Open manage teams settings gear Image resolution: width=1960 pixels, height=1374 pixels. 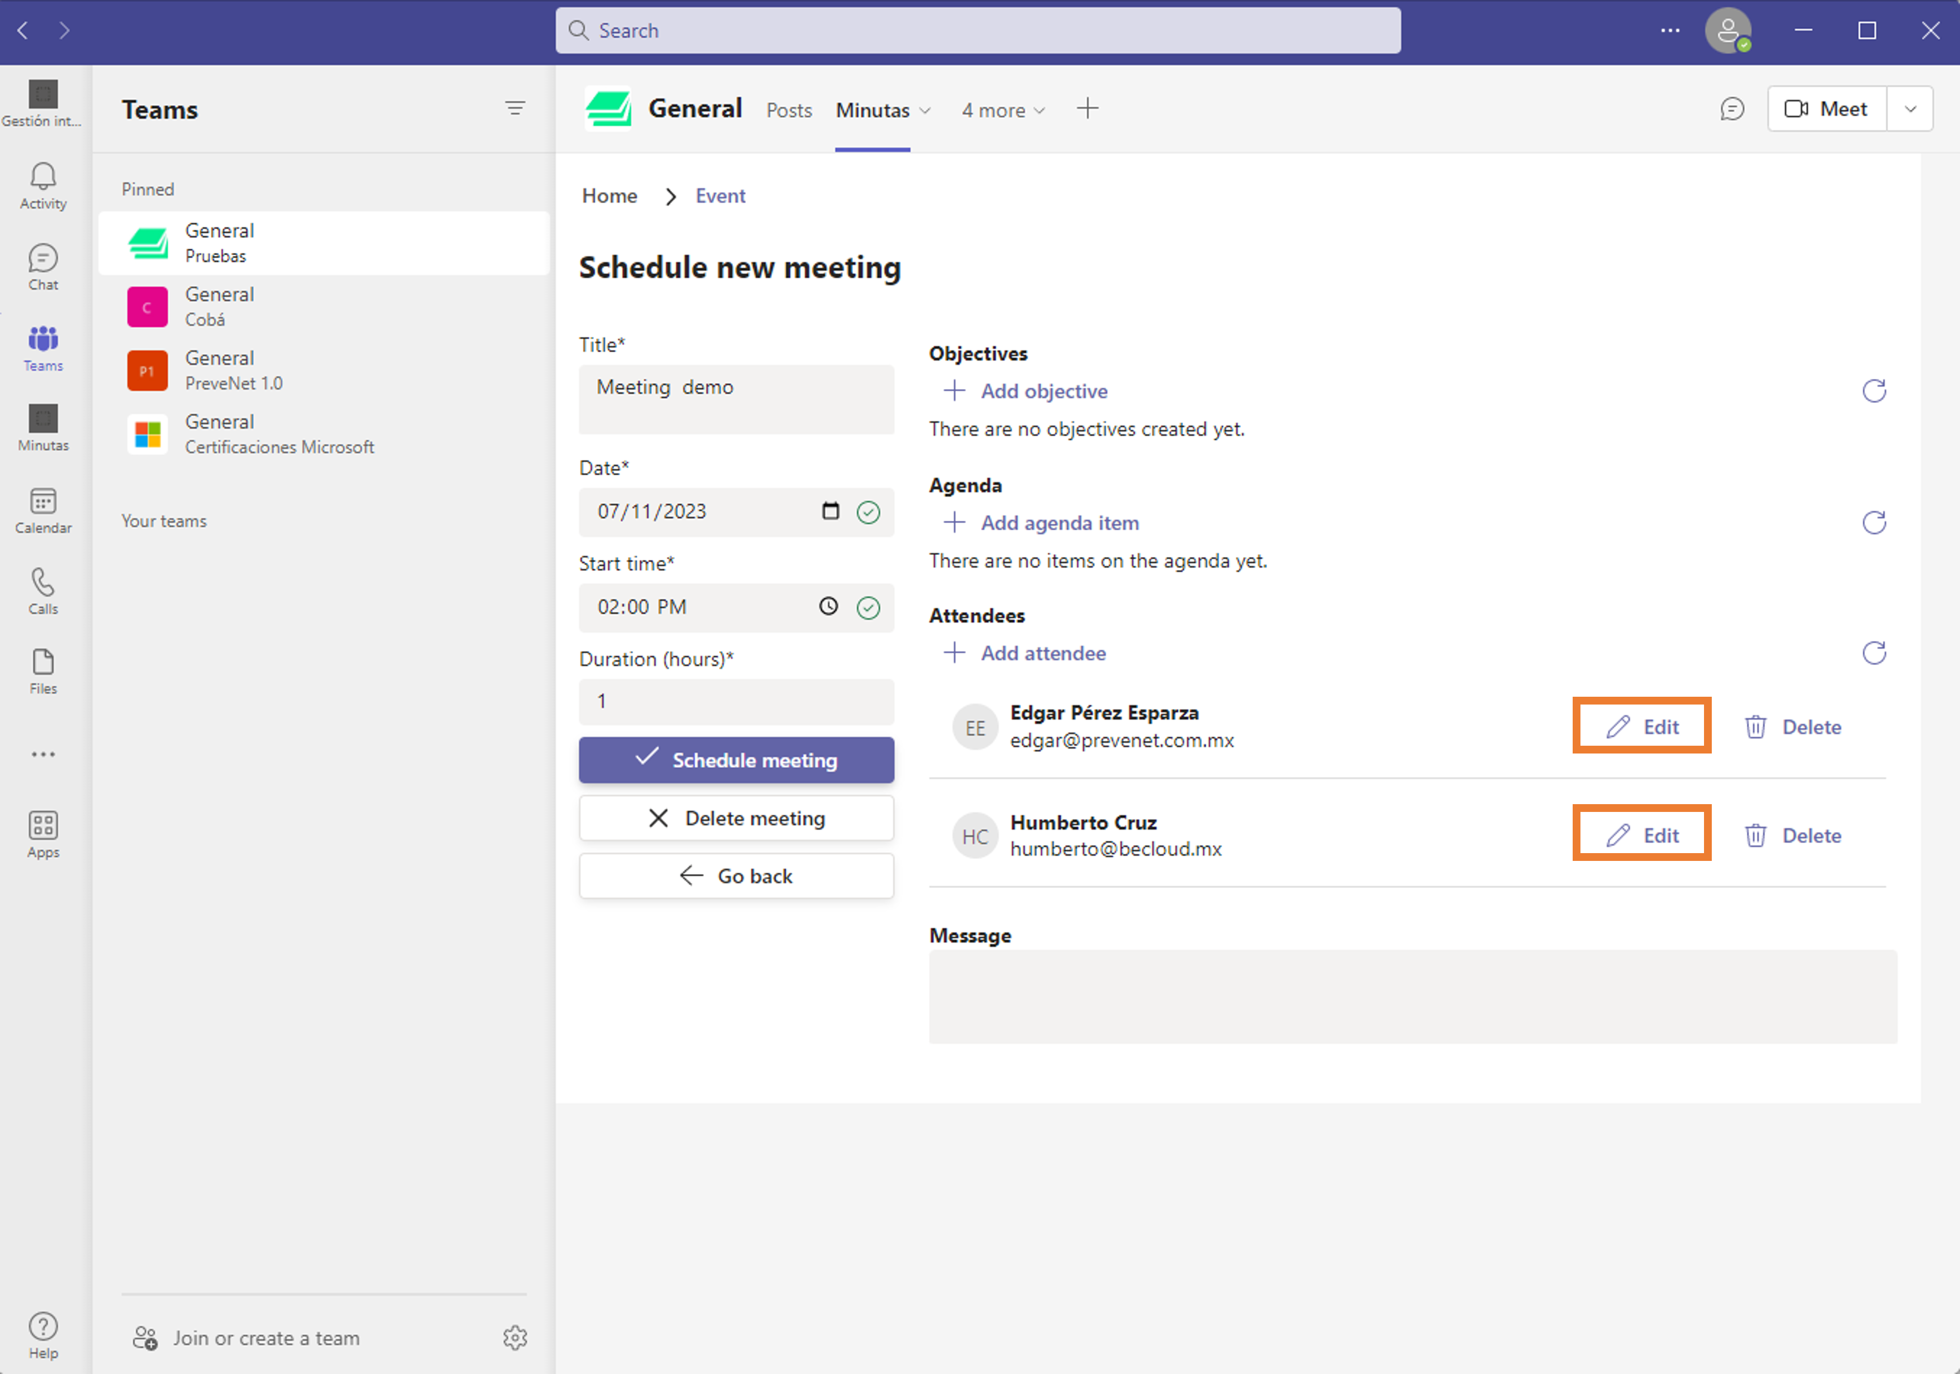tap(515, 1337)
